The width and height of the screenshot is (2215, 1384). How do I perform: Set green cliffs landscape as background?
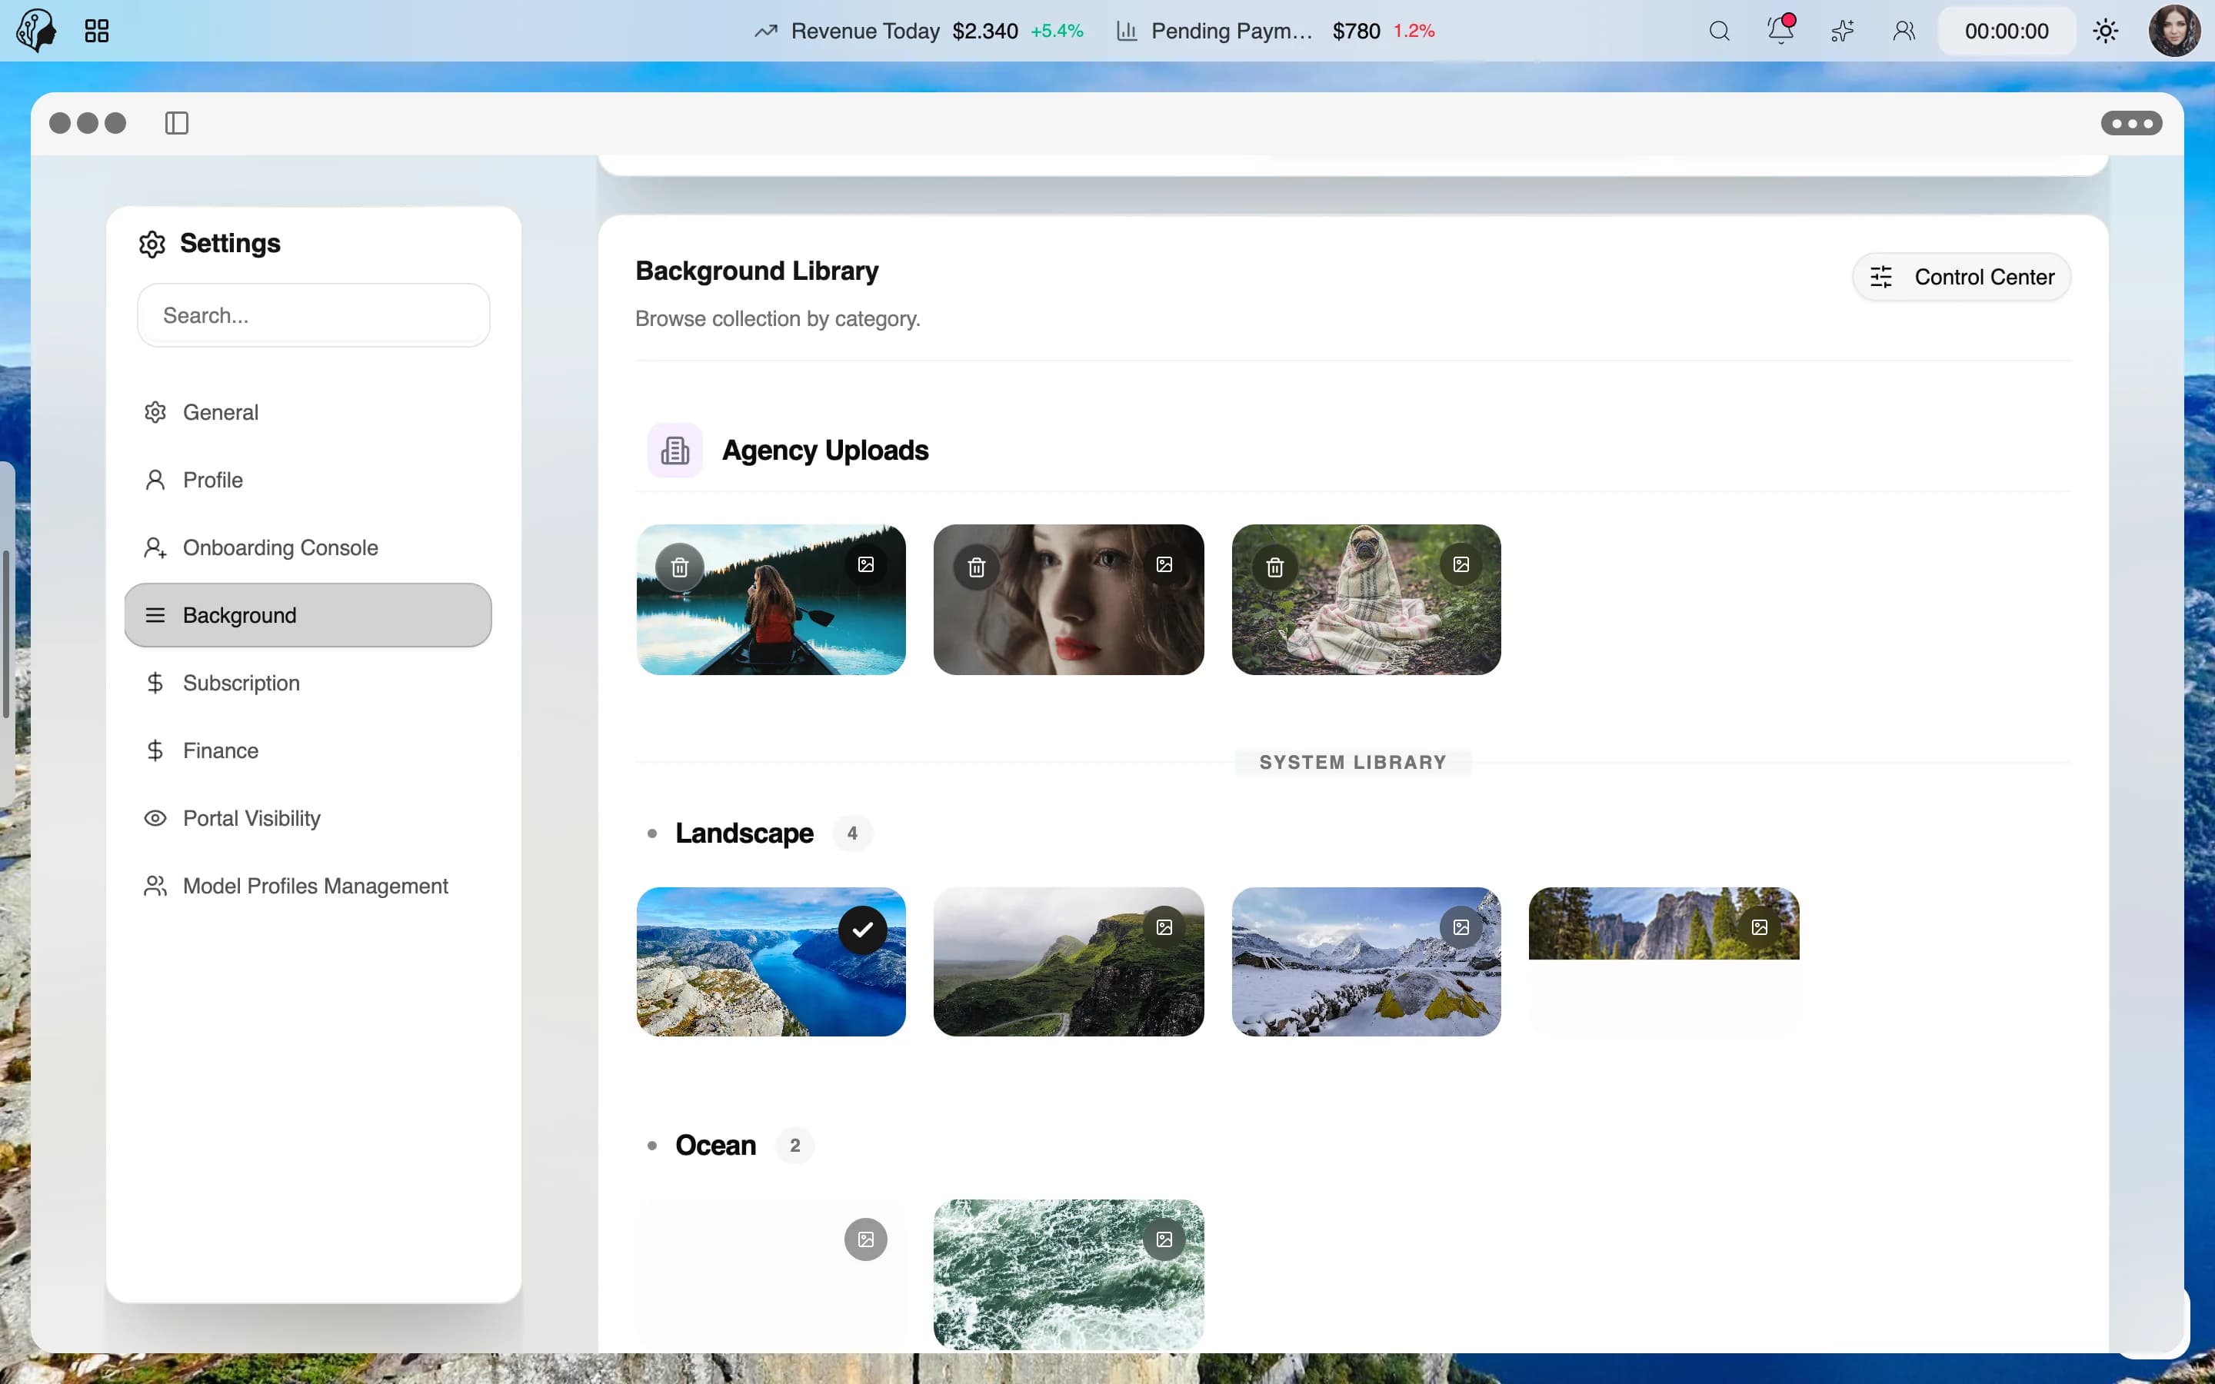pyautogui.click(x=1164, y=927)
